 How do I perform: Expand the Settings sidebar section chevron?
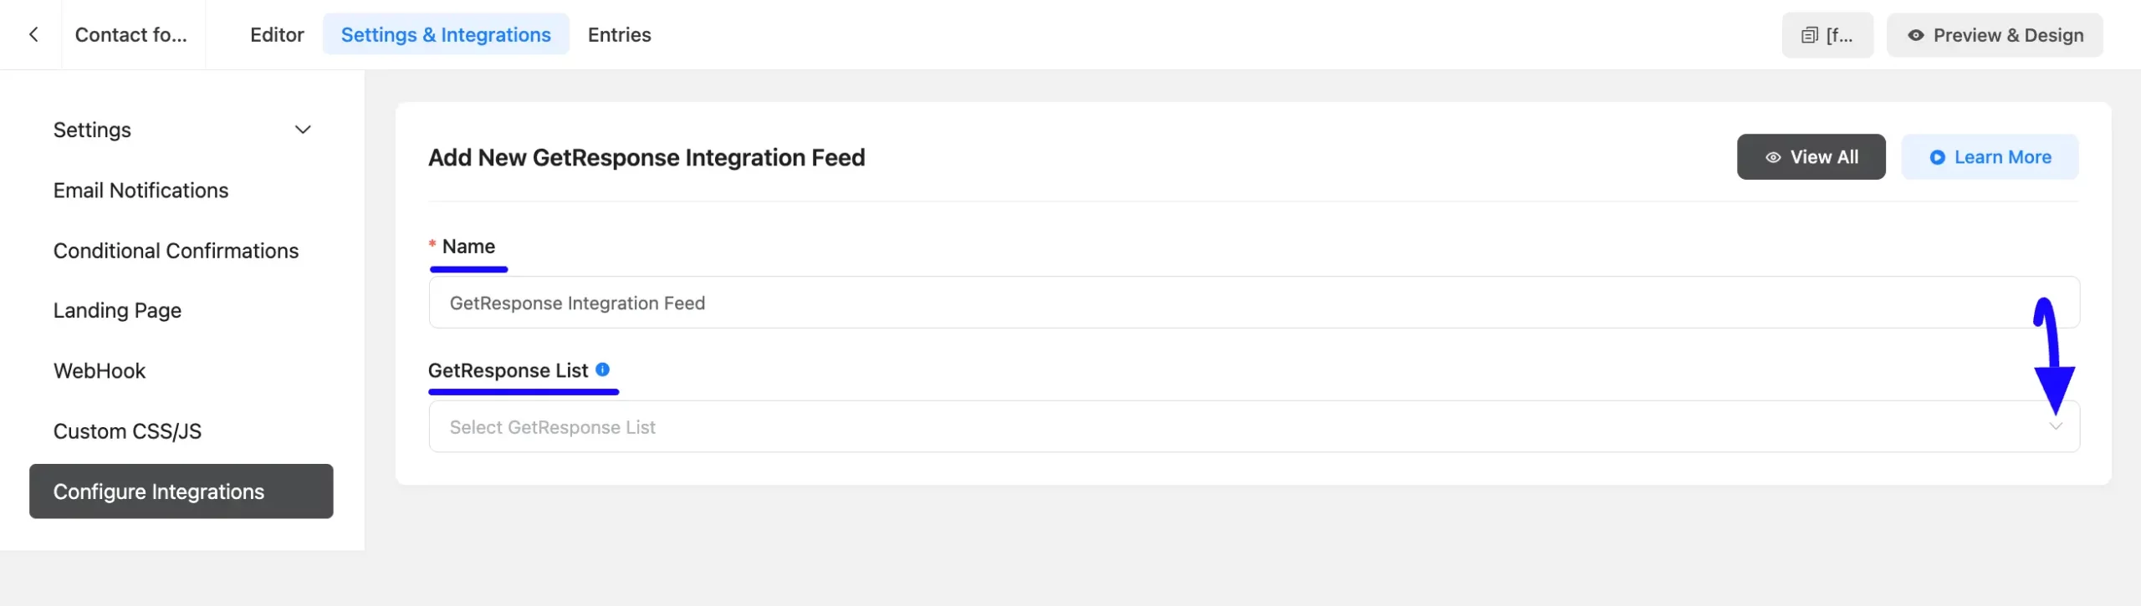coord(303,130)
